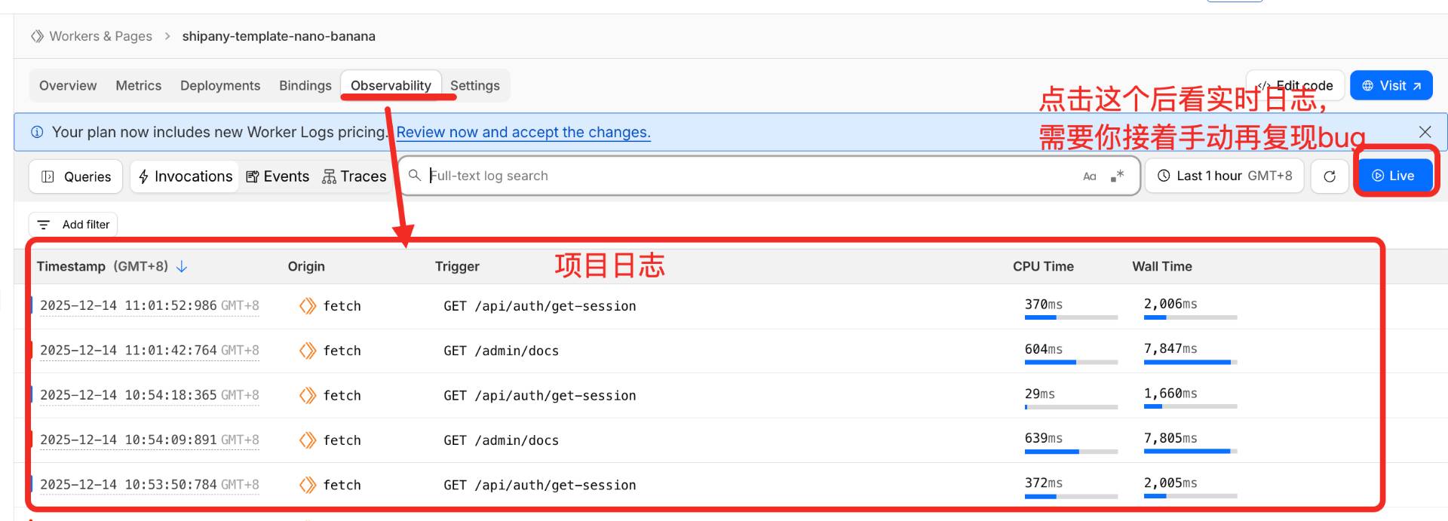Toggle case-sensitive search (Aa) icon
Screen dimensions: 1448x521
pyautogui.click(x=1089, y=176)
